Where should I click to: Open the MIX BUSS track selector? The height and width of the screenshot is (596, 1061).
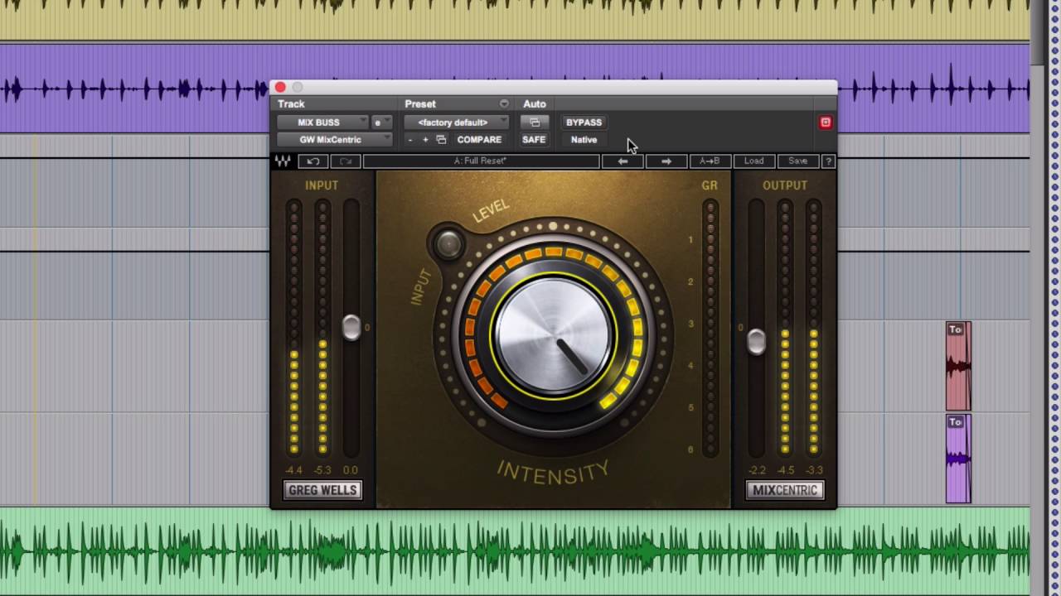click(x=323, y=123)
